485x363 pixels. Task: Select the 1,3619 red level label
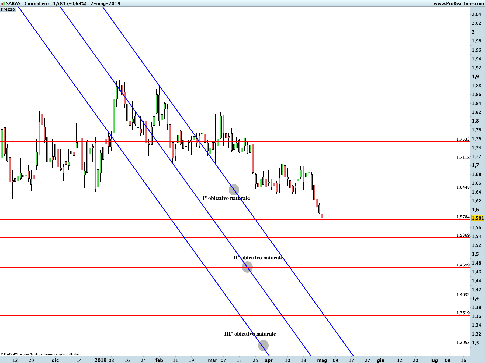coord(463,313)
